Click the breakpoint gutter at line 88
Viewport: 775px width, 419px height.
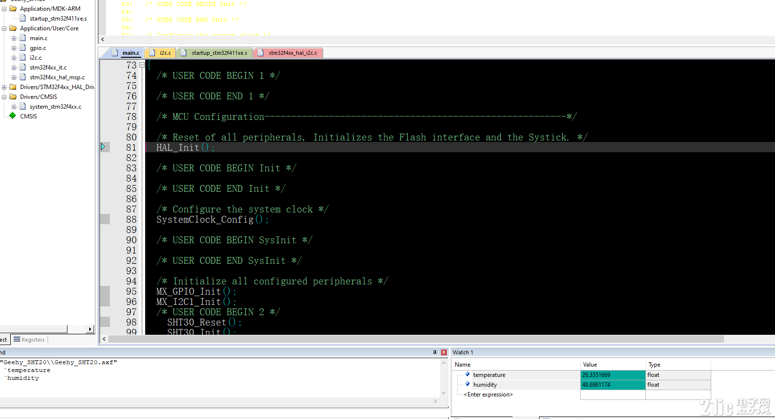[x=105, y=219]
